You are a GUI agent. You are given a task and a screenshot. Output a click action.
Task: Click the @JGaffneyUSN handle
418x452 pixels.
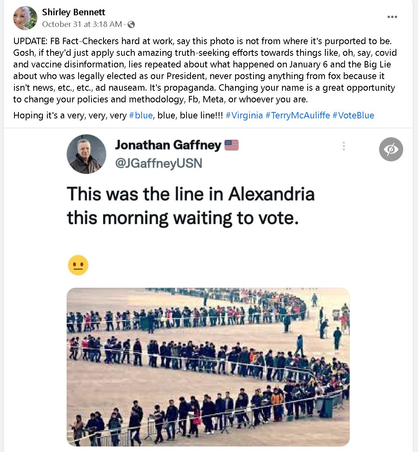[x=158, y=163]
